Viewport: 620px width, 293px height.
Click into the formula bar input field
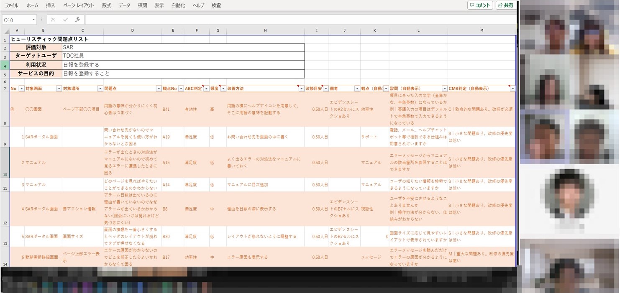(x=293, y=20)
